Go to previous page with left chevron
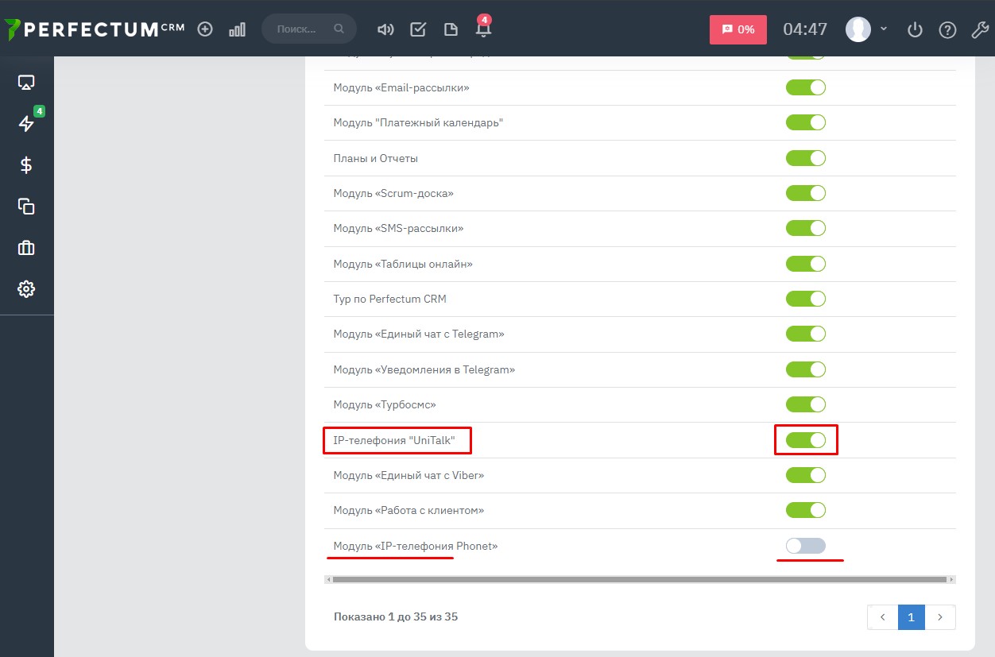 [882, 617]
